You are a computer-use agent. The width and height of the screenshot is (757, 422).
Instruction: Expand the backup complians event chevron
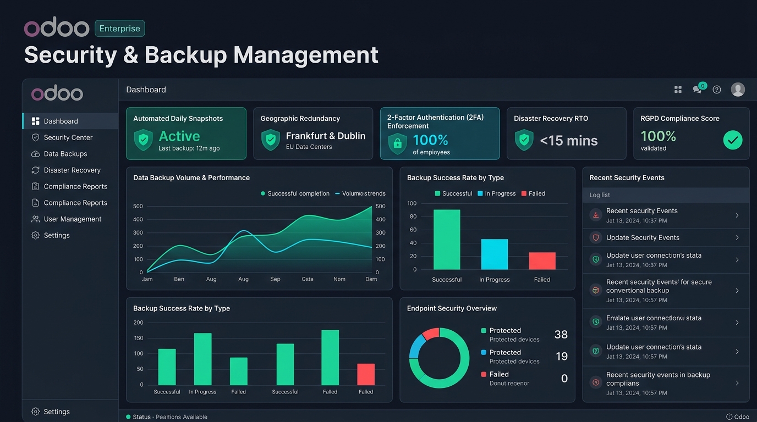click(x=737, y=383)
